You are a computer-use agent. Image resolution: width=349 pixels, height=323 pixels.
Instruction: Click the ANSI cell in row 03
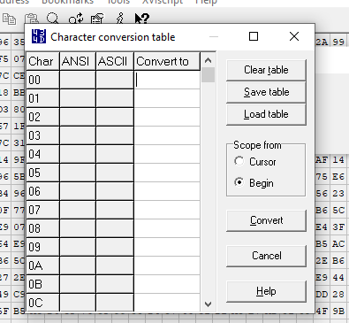pos(78,135)
